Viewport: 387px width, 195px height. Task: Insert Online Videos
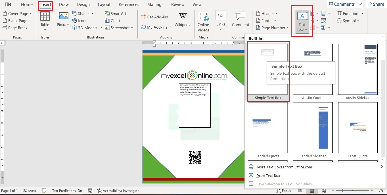point(203,22)
